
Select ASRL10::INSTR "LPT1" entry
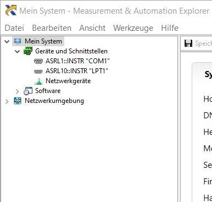(x=77, y=71)
